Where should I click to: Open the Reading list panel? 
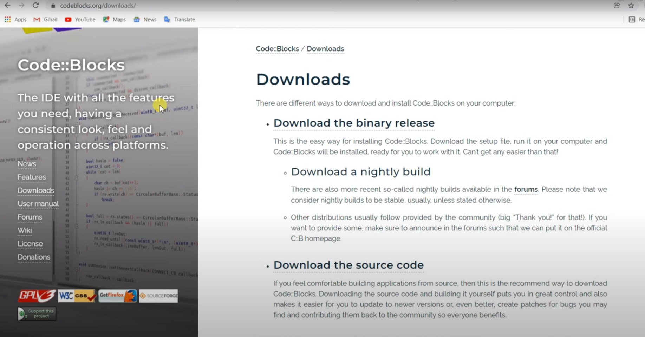pyautogui.click(x=631, y=19)
